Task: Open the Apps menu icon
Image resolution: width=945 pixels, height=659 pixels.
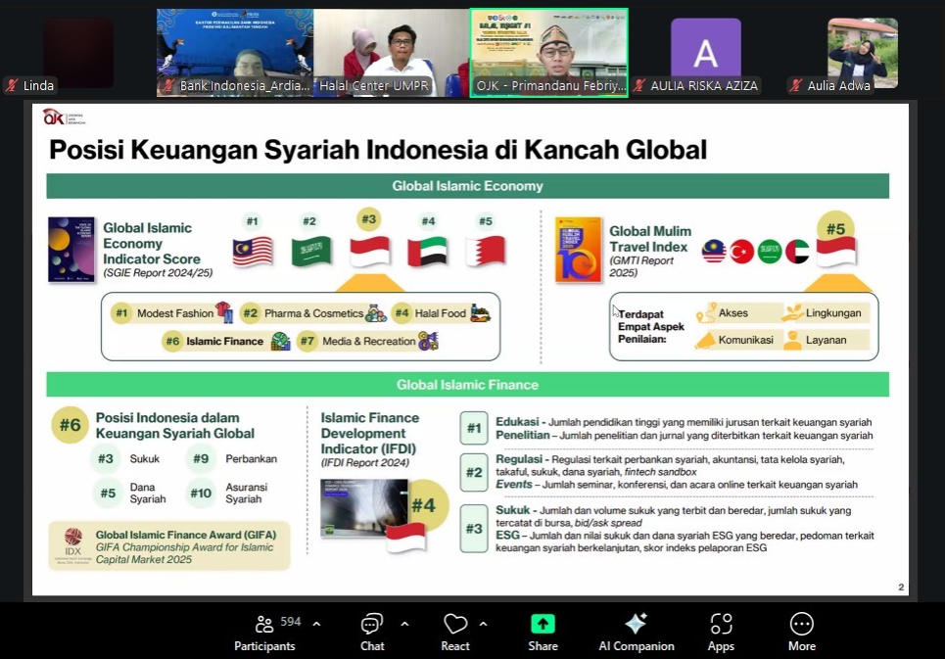Action: [x=721, y=632]
